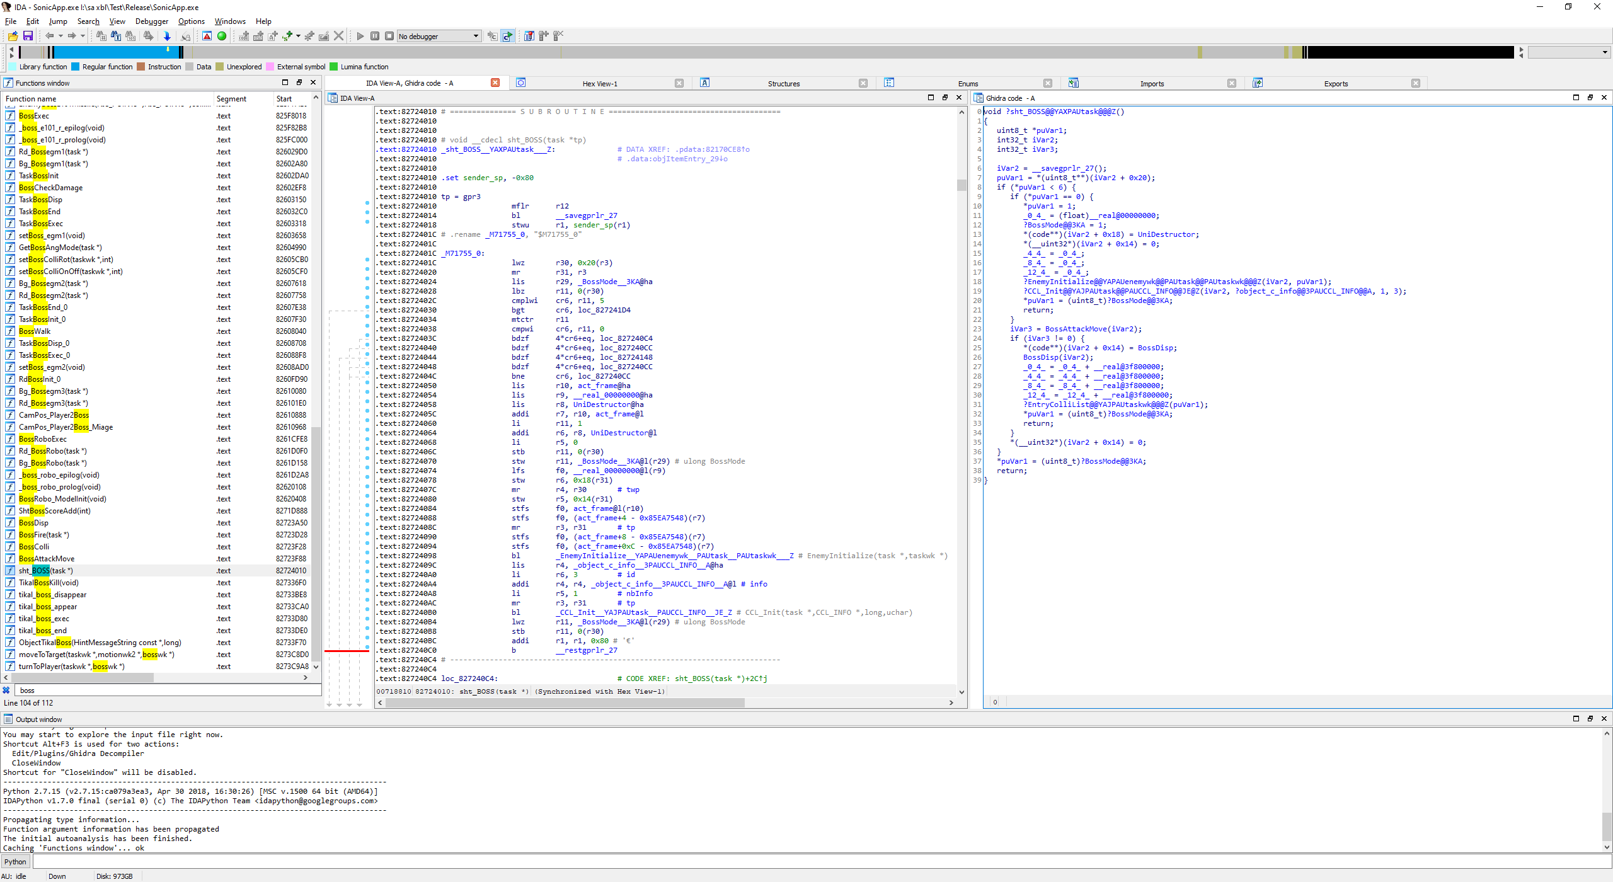Open the Debugger menu
1613x882 pixels.
pos(152,21)
